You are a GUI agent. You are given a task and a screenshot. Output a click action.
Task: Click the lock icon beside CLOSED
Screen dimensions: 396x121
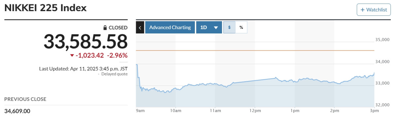pyautogui.click(x=105, y=28)
